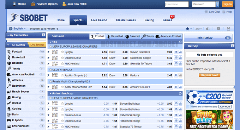Select Basketball in left sidebar
240x130 pixels.
coord(18,57)
